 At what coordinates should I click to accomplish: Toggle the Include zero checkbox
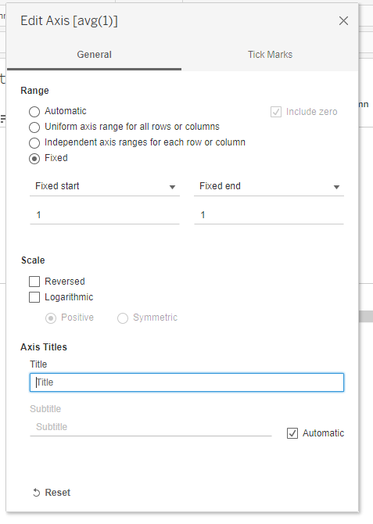point(276,112)
